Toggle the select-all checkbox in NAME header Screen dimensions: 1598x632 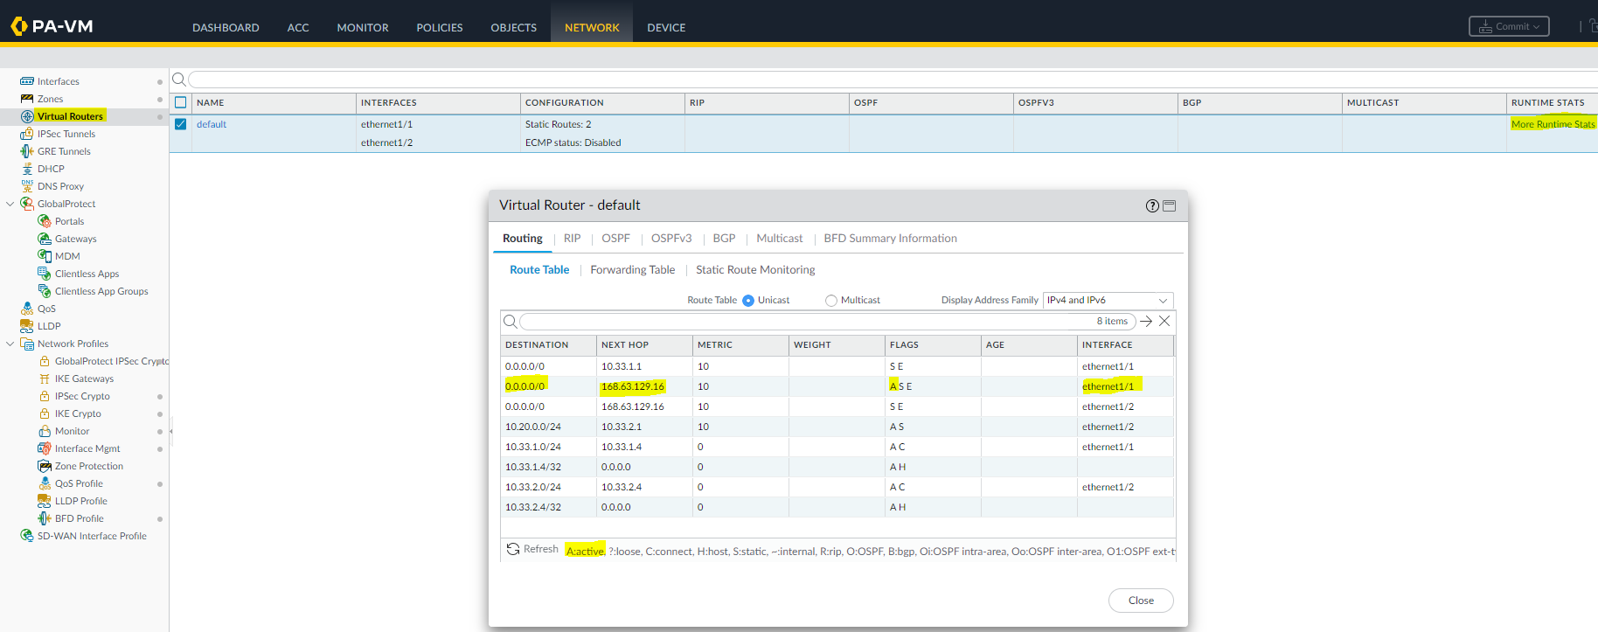(x=181, y=102)
